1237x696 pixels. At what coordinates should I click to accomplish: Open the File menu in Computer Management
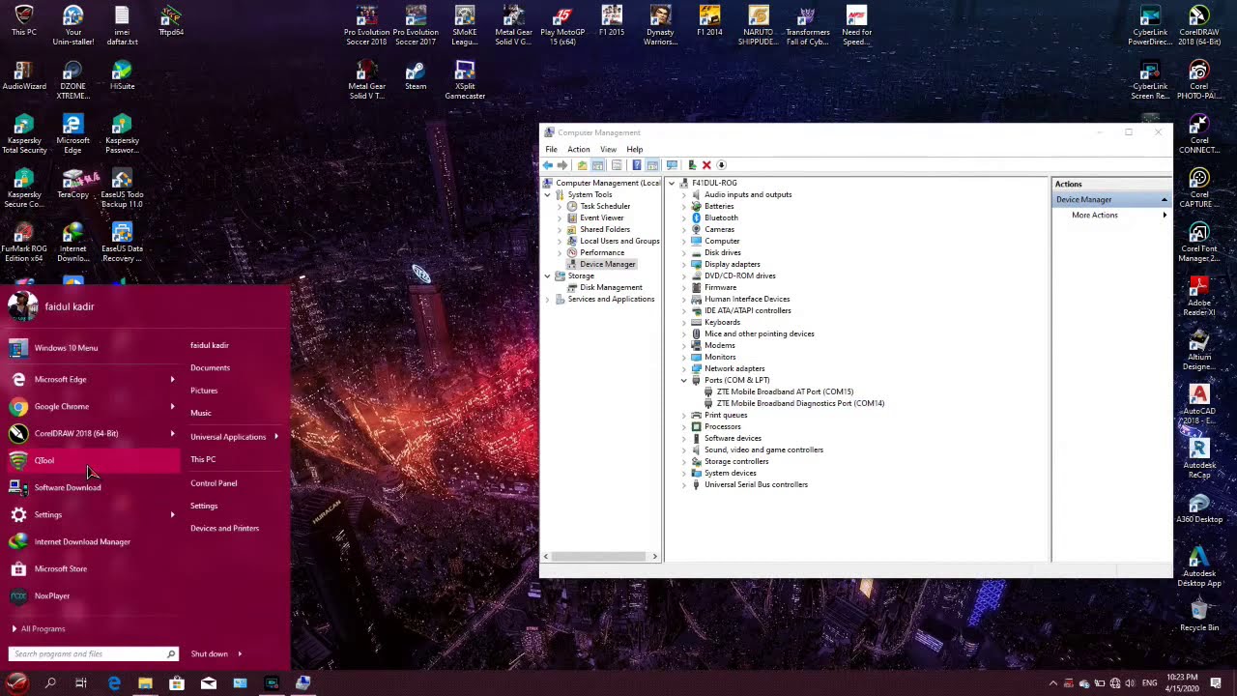(x=551, y=149)
